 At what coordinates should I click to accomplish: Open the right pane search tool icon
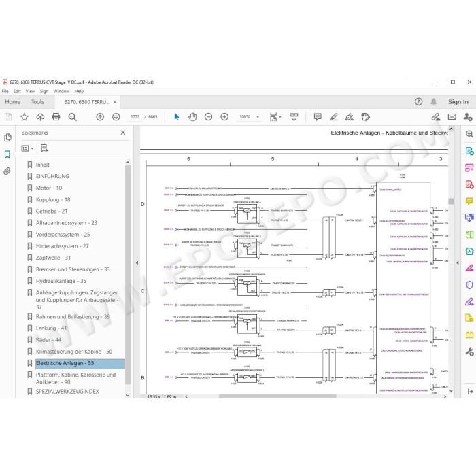click(x=470, y=134)
